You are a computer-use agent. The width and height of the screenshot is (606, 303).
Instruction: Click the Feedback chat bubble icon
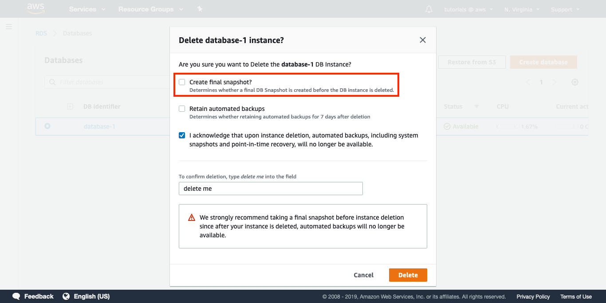coord(16,296)
